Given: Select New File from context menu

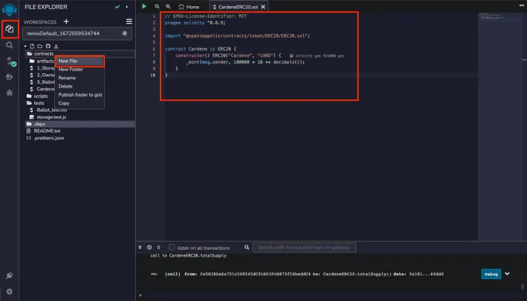Looking at the screenshot, I should click(x=80, y=61).
